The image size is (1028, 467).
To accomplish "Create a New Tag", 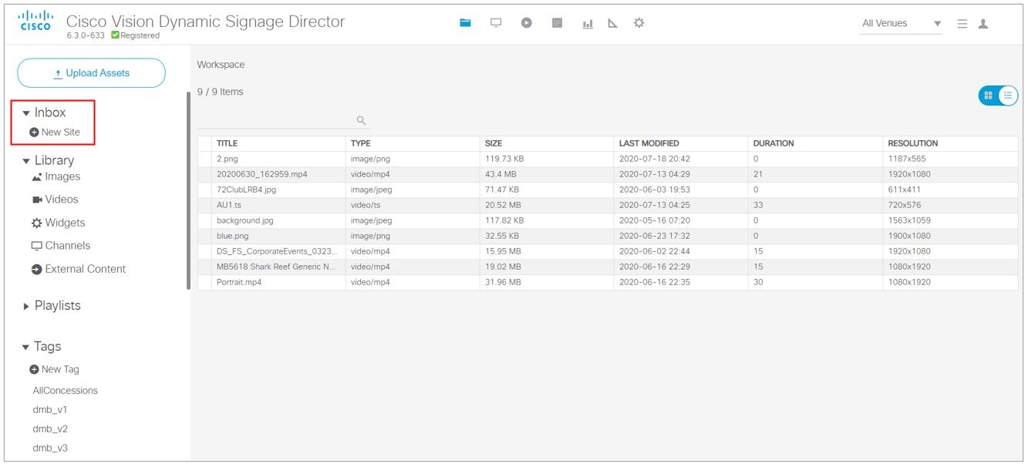I will tap(55, 370).
